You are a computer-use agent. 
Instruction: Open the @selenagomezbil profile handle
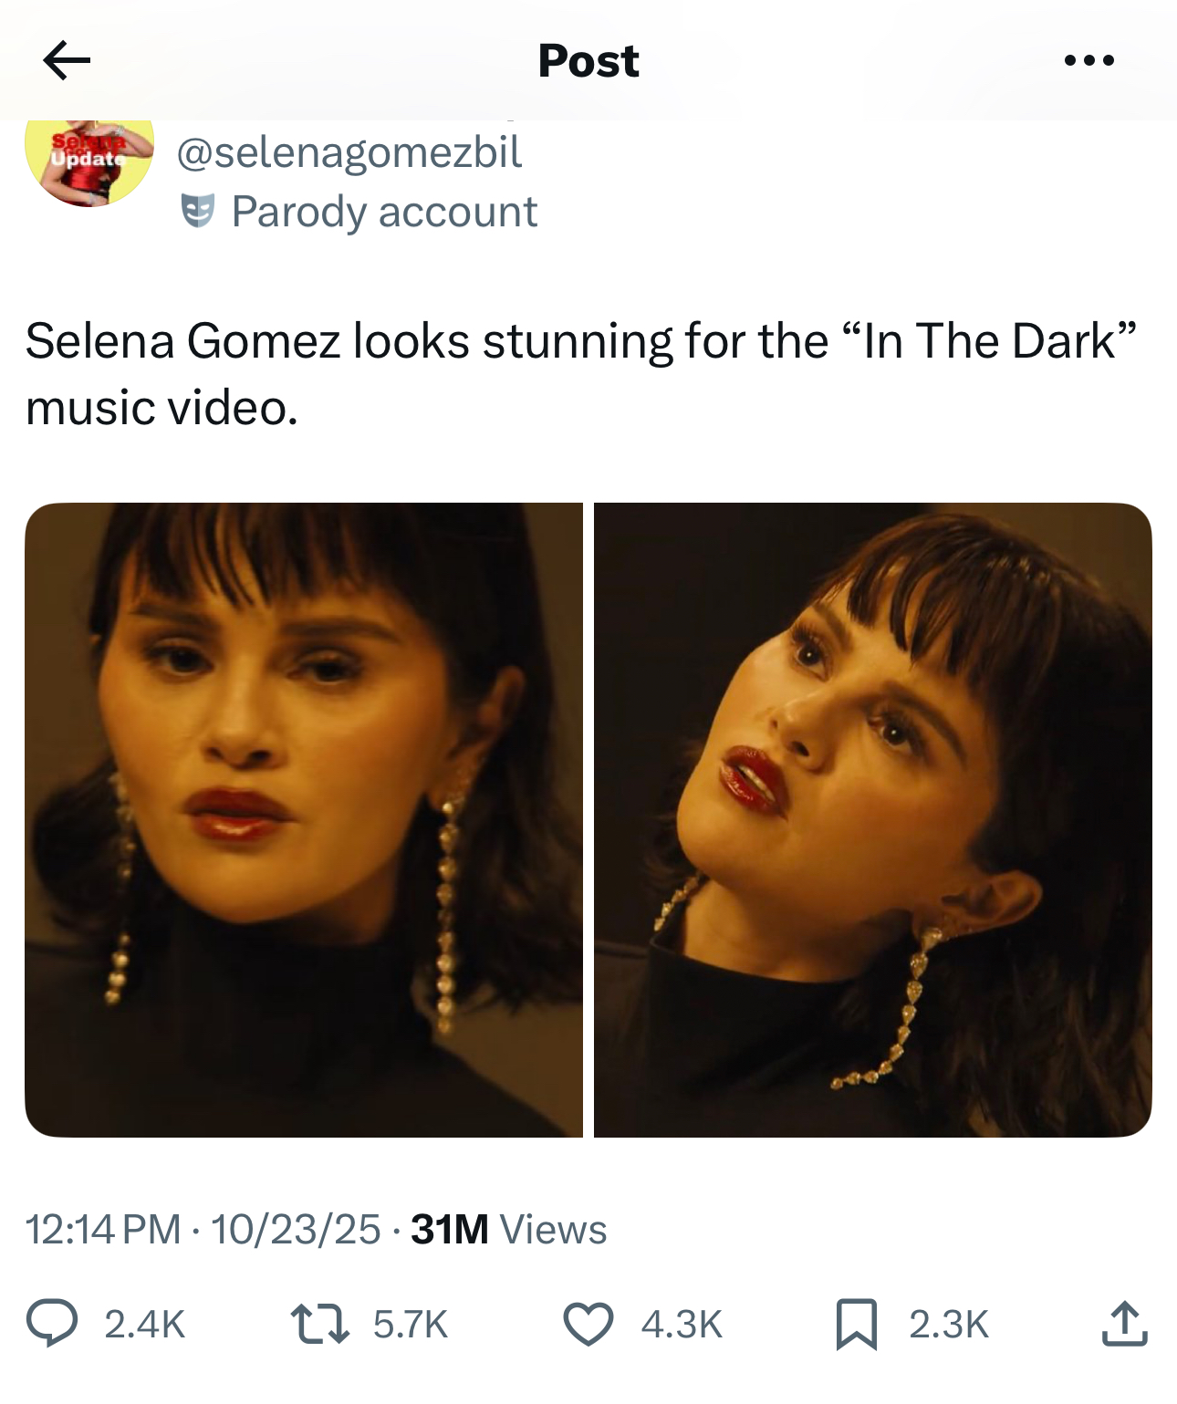click(x=349, y=151)
